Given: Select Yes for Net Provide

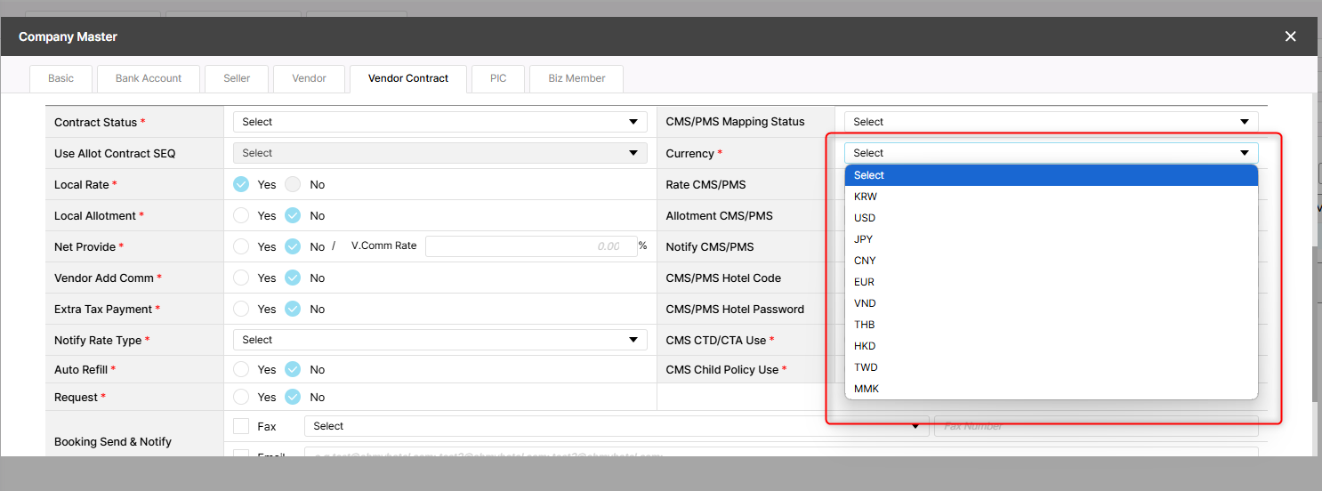Looking at the screenshot, I should pyautogui.click(x=241, y=247).
